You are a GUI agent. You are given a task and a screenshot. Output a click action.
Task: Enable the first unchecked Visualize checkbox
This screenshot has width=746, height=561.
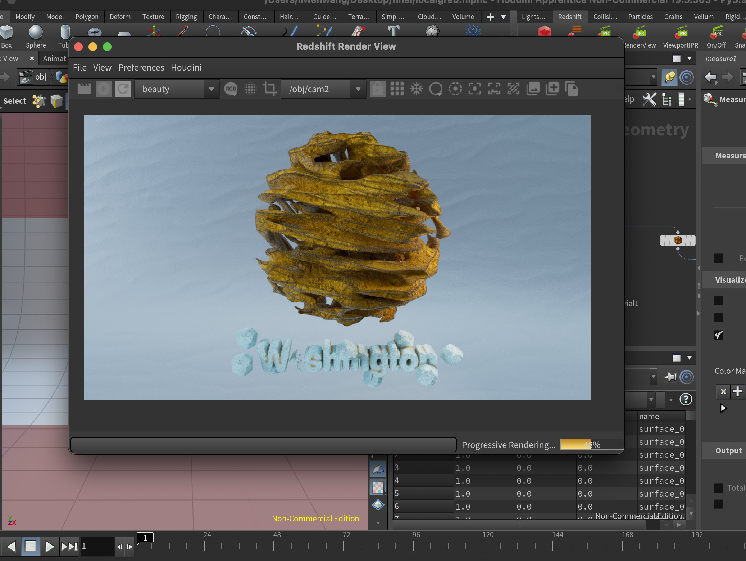pyautogui.click(x=718, y=300)
